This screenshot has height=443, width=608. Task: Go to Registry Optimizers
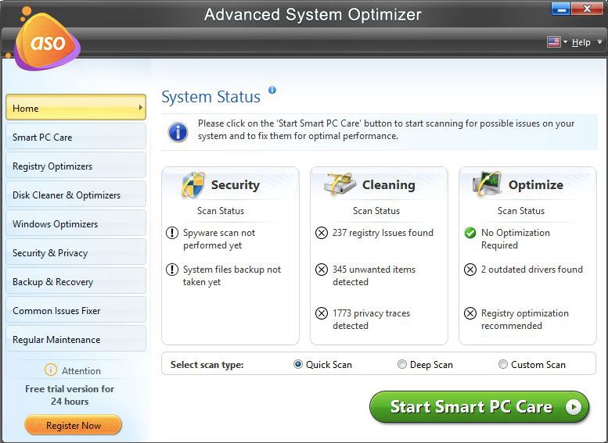coord(76,166)
